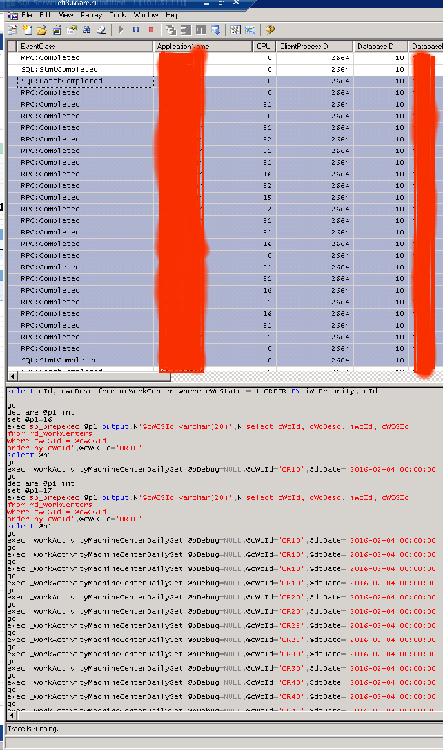This screenshot has height=750, width=443.
Task: Click the DatabaseID column header
Action: pos(380,47)
